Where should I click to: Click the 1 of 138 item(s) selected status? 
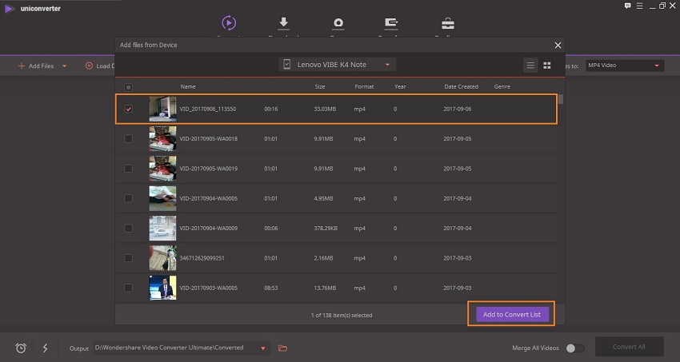pos(342,315)
